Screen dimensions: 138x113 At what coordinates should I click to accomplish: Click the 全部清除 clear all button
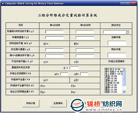point(58,103)
